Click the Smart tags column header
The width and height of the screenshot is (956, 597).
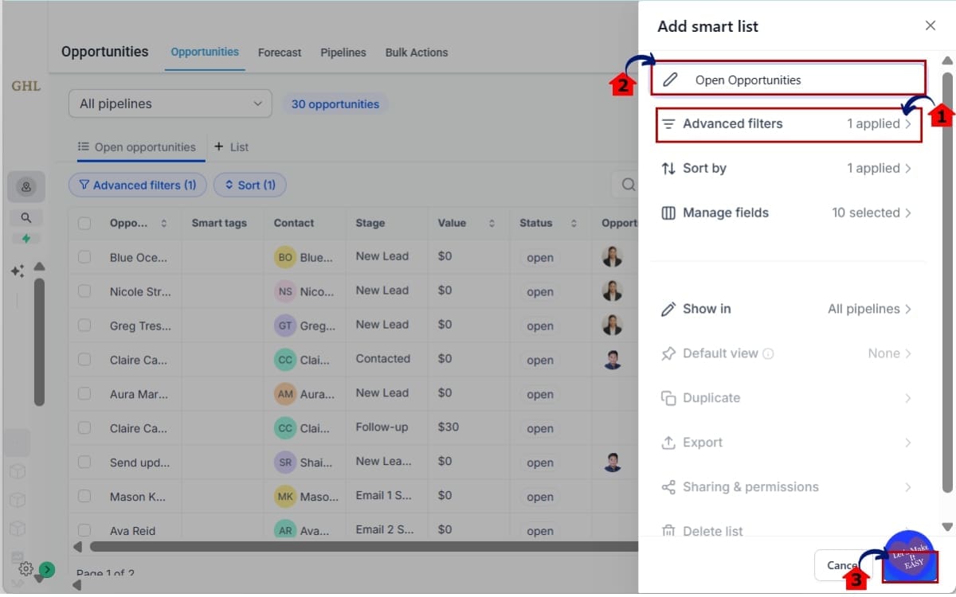pos(219,224)
